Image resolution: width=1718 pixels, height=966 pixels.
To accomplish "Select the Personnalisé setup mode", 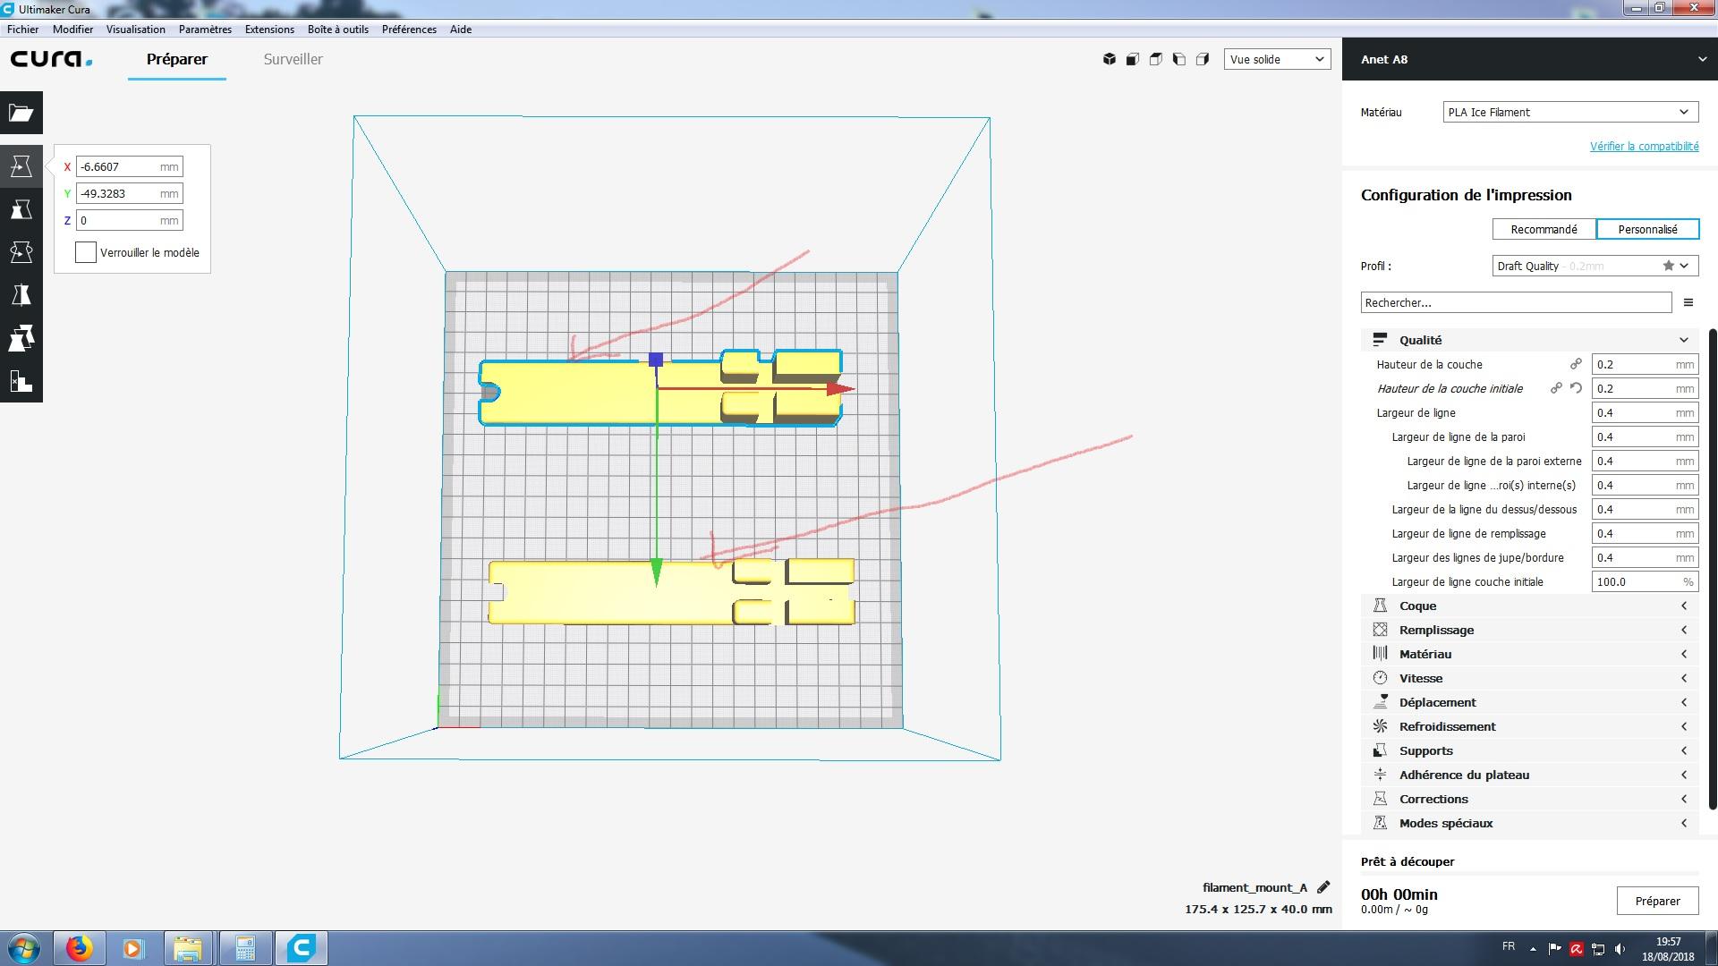I will [x=1647, y=229].
